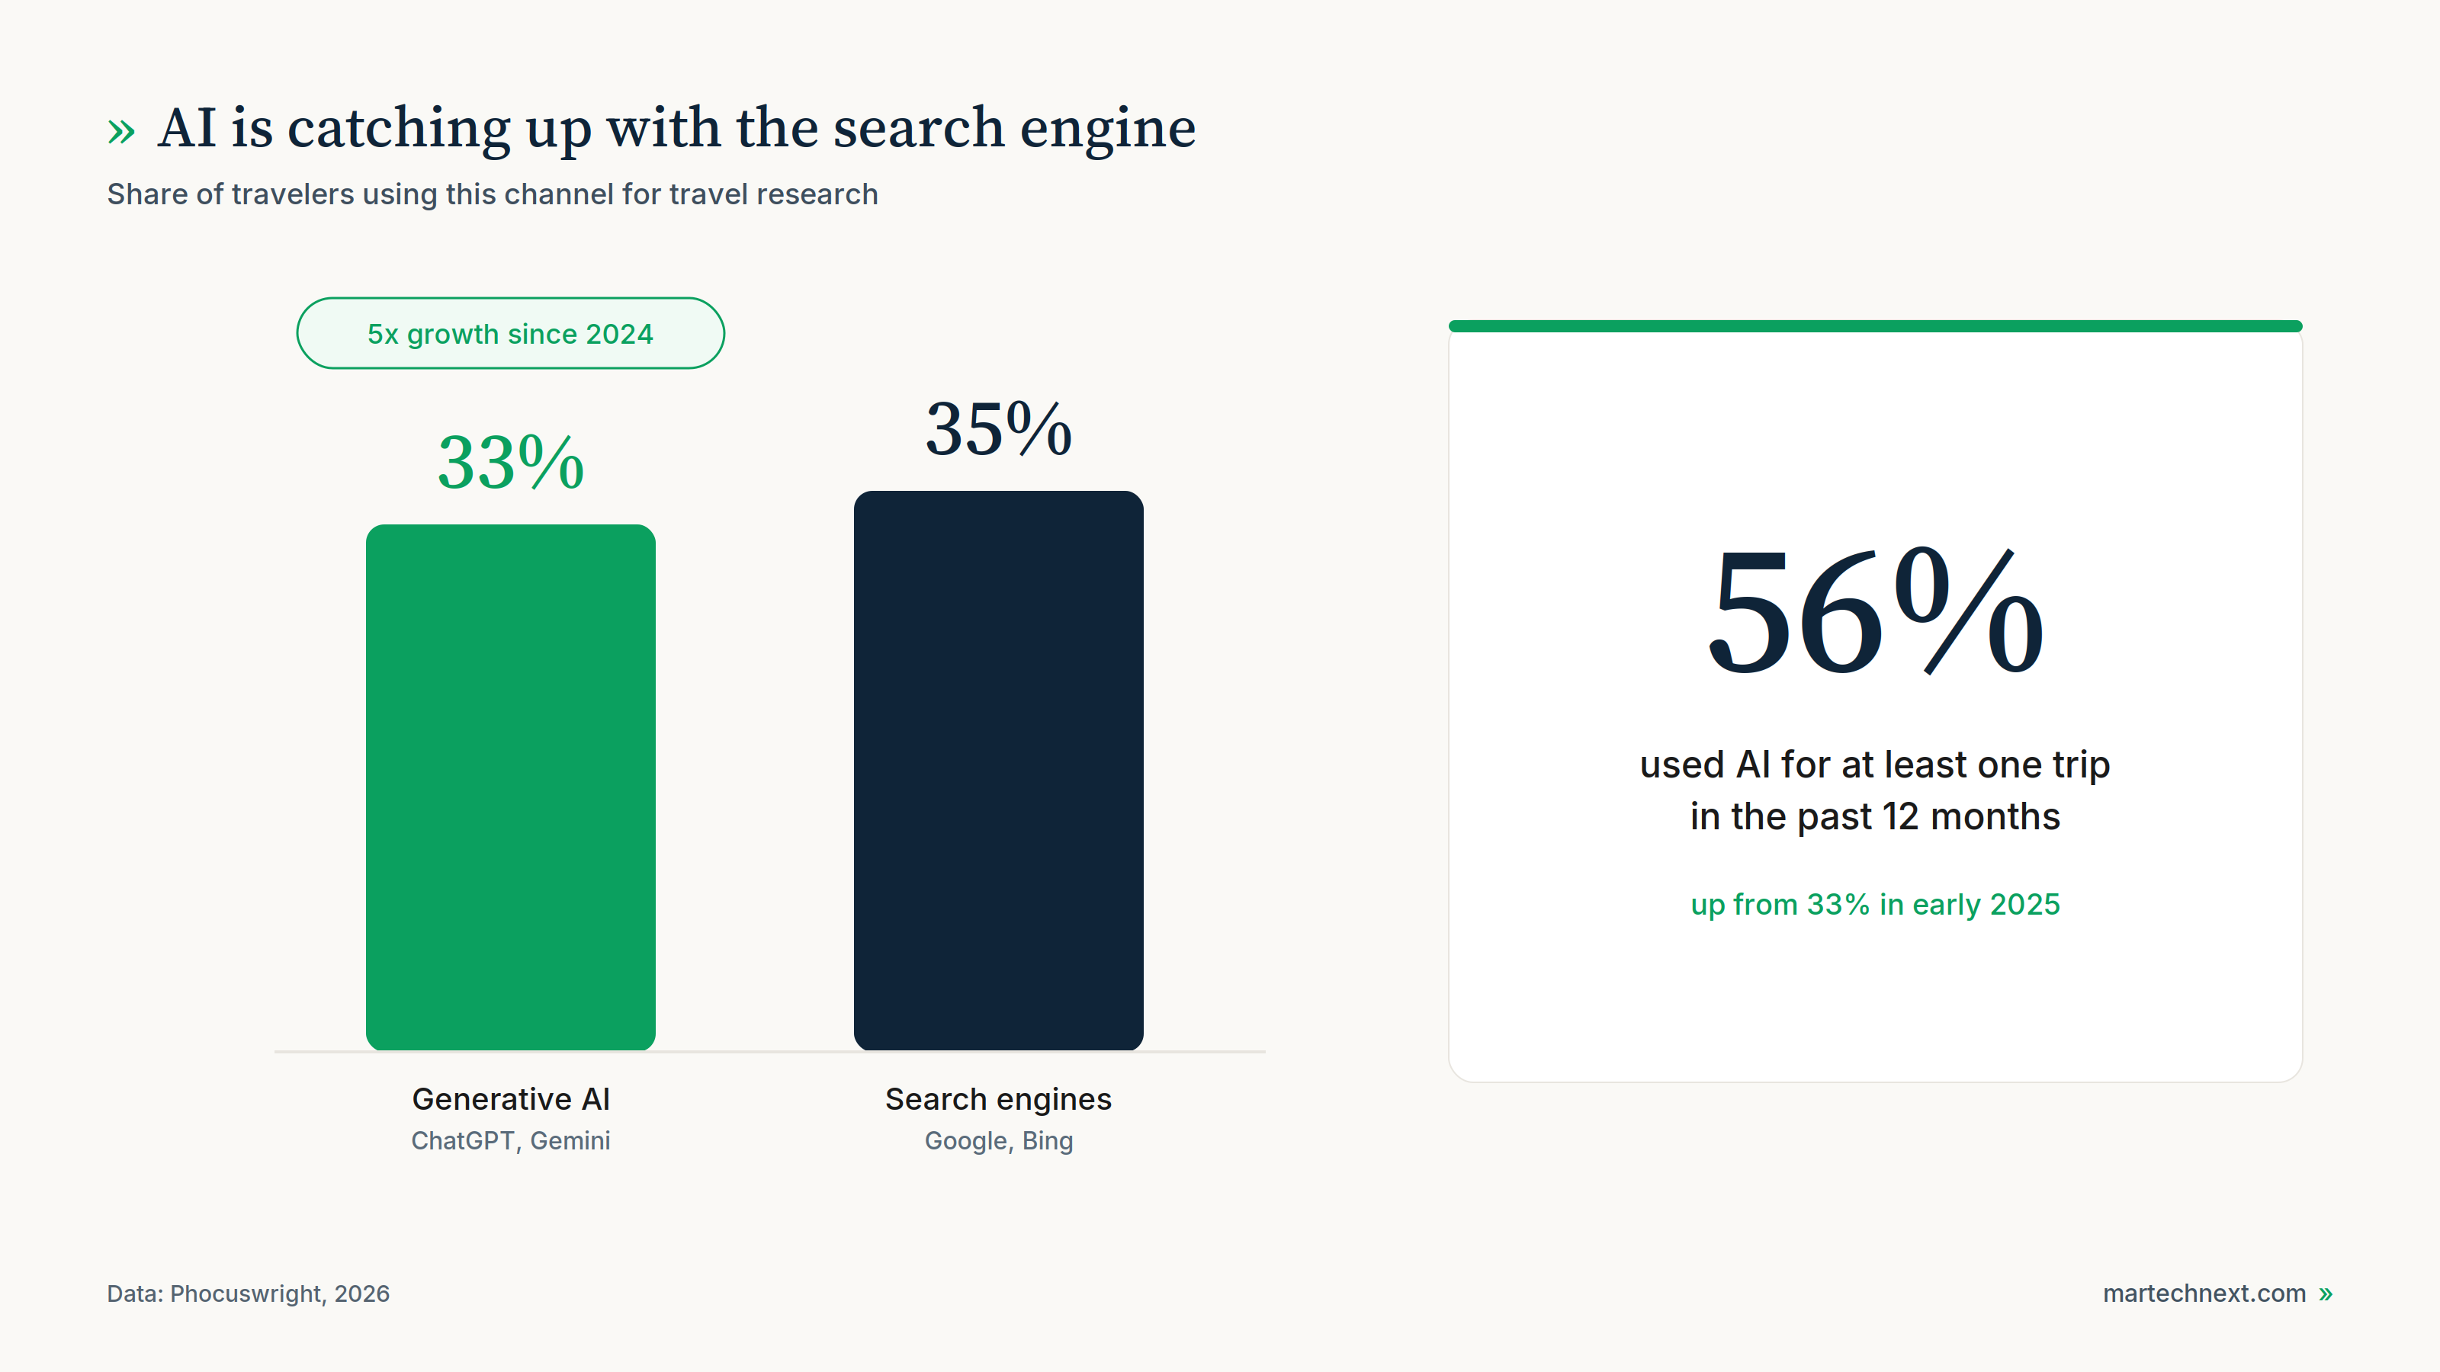2440x1372 pixels.
Task: Click the 'Share of travelers' subtitle
Action: 493,194
